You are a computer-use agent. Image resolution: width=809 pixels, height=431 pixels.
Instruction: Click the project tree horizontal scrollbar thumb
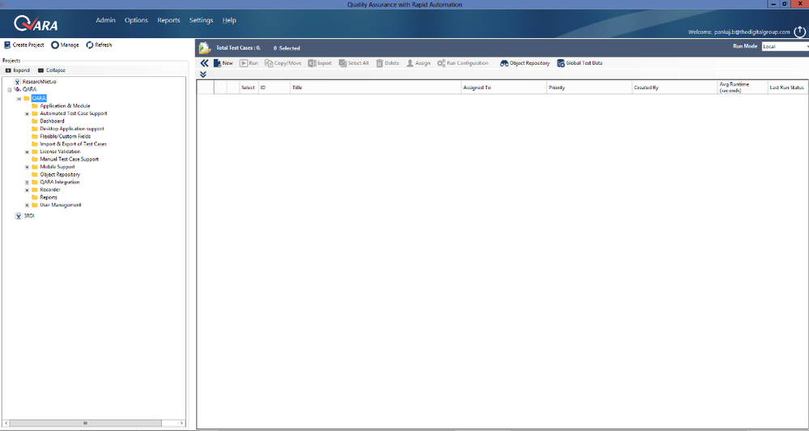coord(85,423)
